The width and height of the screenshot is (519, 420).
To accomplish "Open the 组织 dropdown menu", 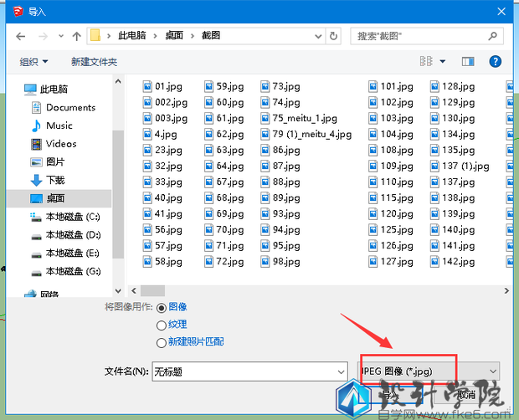I will pos(34,62).
